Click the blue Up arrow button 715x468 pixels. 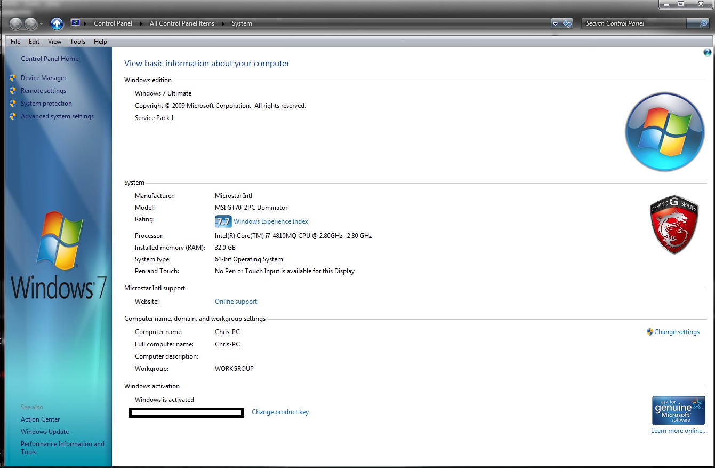(57, 23)
